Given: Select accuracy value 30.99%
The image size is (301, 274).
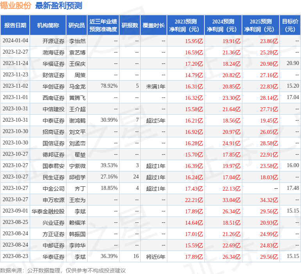Looking at the screenshot, I should click(x=109, y=120).
